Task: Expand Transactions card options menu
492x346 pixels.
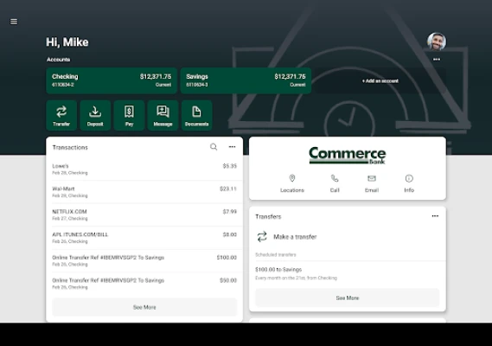Action: point(232,147)
